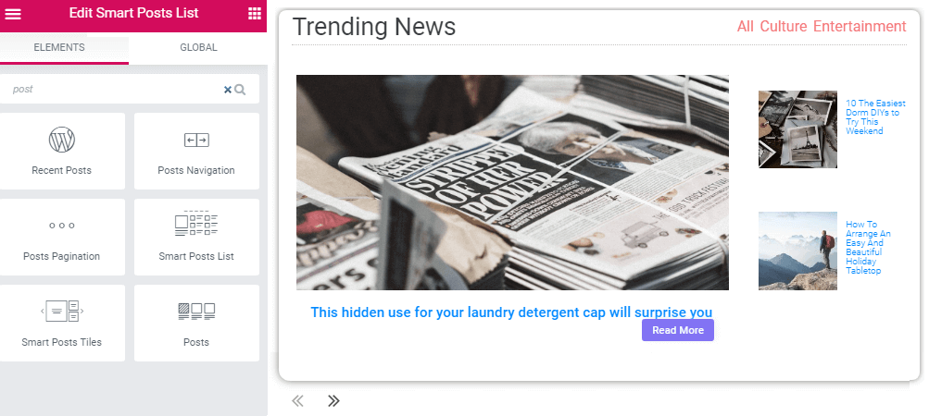
Task: Filter trending news by Entertainment
Action: click(x=860, y=27)
